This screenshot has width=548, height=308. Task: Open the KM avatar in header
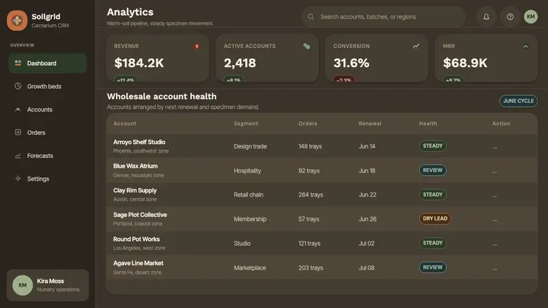coord(530,16)
